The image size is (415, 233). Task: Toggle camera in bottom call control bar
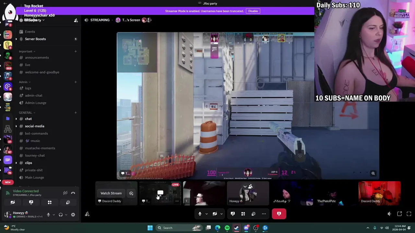tap(215, 214)
